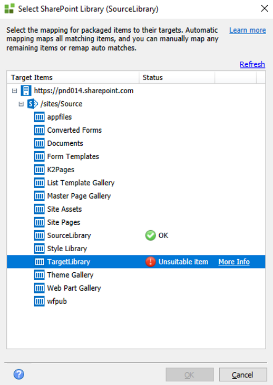
Task: Click the SharePoint site icon beside /sites/Source
Action: click(33, 104)
